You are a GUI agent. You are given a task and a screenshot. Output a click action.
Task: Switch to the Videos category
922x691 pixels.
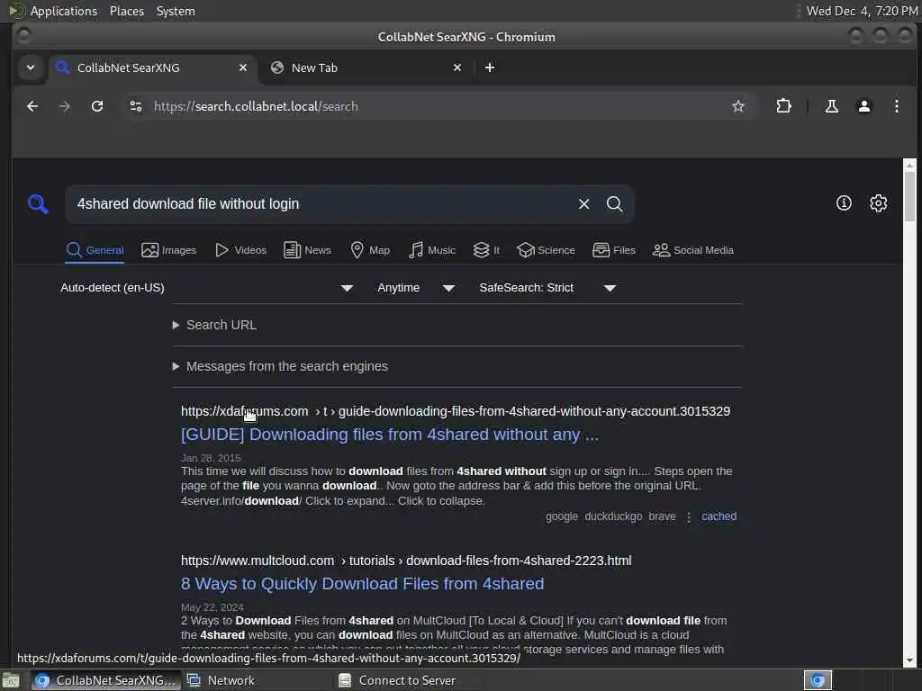[241, 250]
